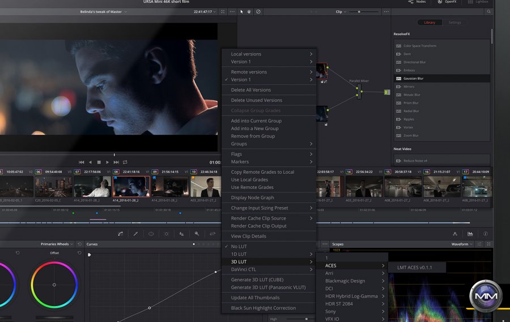Select the Qualifier eyedropper icon
510x322 pixels.
(135, 234)
